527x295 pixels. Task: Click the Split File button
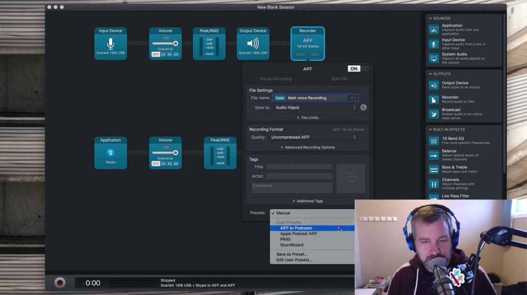(339, 79)
